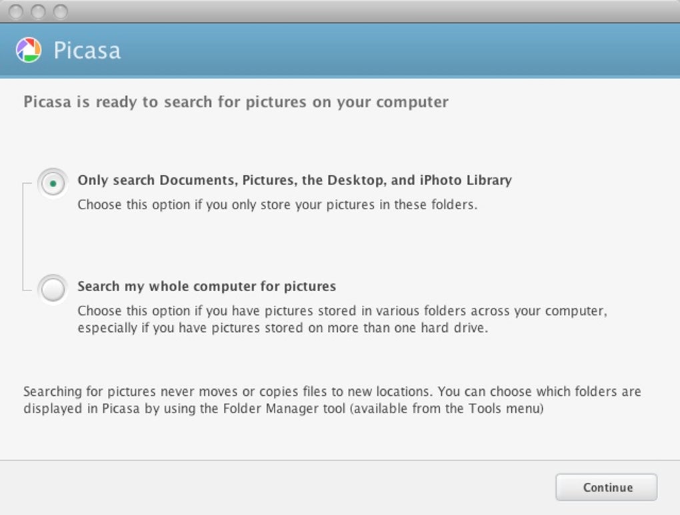Click the blue Picasa header banner
The height and width of the screenshot is (515, 680).
(x=400, y=51)
